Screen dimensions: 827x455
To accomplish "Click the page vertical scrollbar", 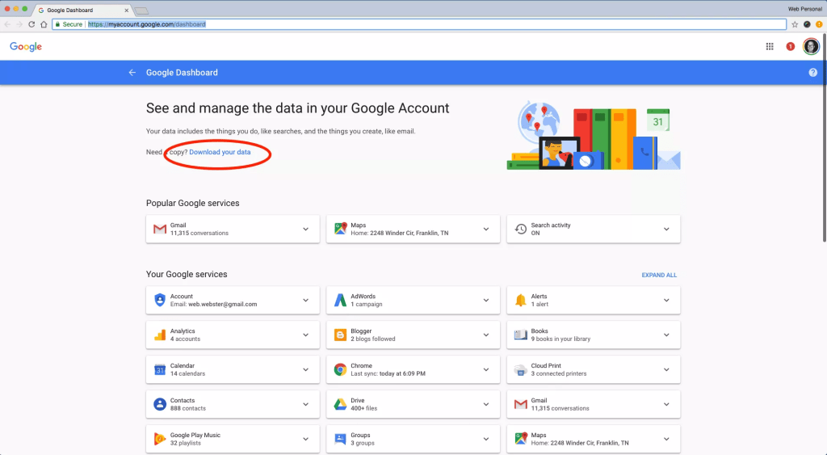I will pos(824,242).
